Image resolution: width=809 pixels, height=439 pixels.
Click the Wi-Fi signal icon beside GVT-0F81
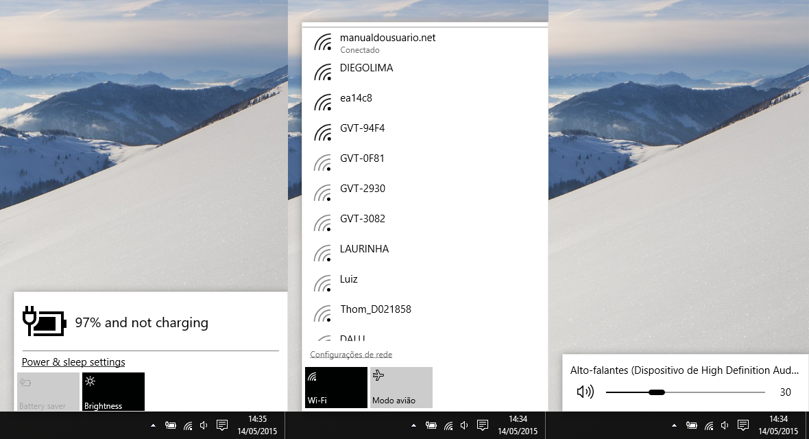(x=323, y=163)
